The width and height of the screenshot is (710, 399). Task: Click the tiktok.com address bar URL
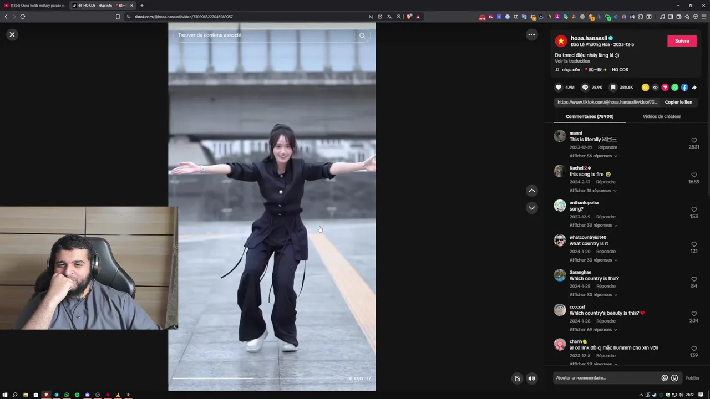pyautogui.click(x=184, y=17)
